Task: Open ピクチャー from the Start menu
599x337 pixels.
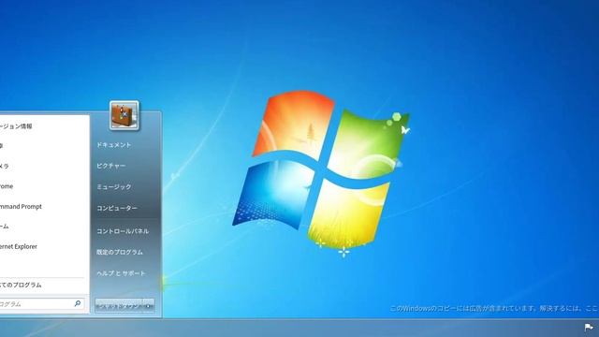Action: [111, 166]
